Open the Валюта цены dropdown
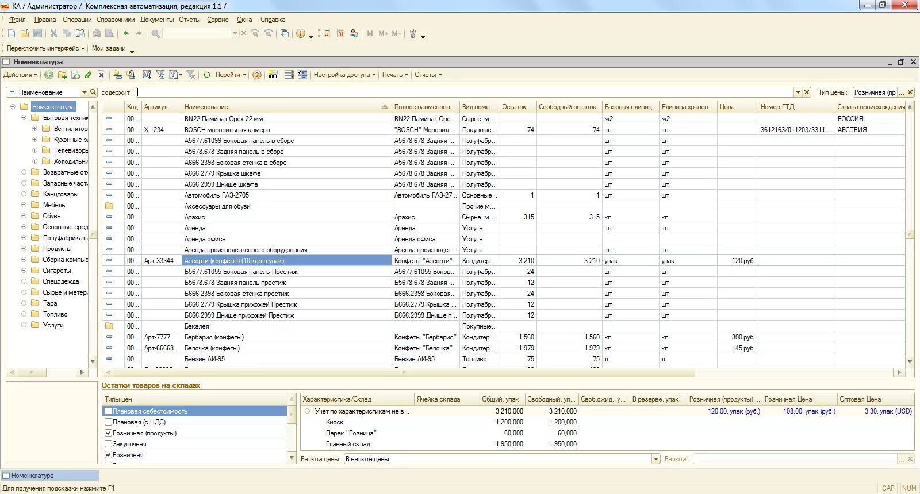This screenshot has height=494, width=920. [x=656, y=459]
